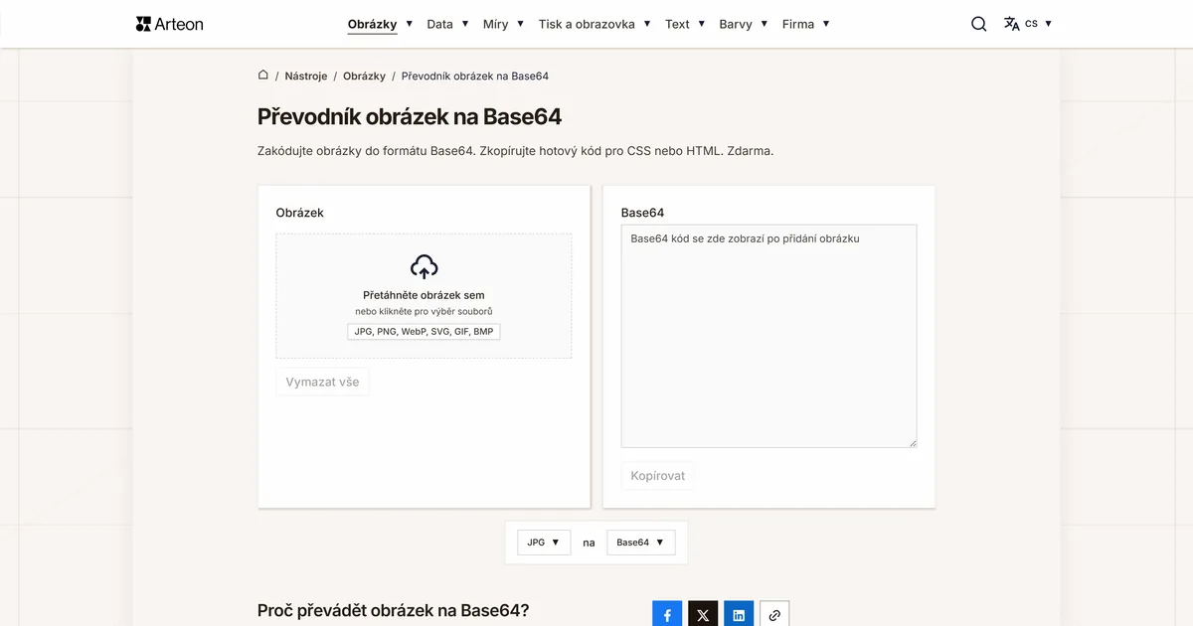Click the image drop zone to choose files
This screenshot has width=1193, height=626.
(x=424, y=296)
